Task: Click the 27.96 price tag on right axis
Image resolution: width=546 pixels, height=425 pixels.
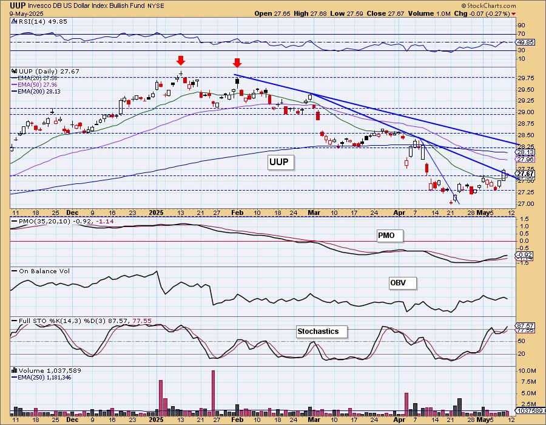Action: point(525,160)
